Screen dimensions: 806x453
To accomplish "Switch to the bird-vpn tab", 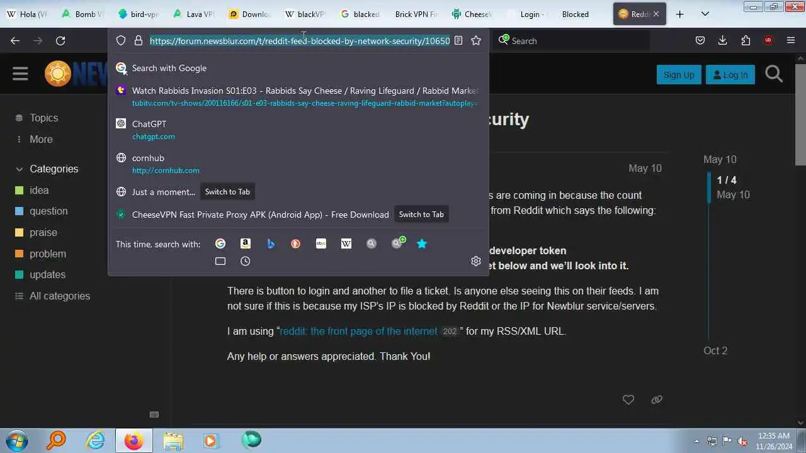I will [138, 14].
